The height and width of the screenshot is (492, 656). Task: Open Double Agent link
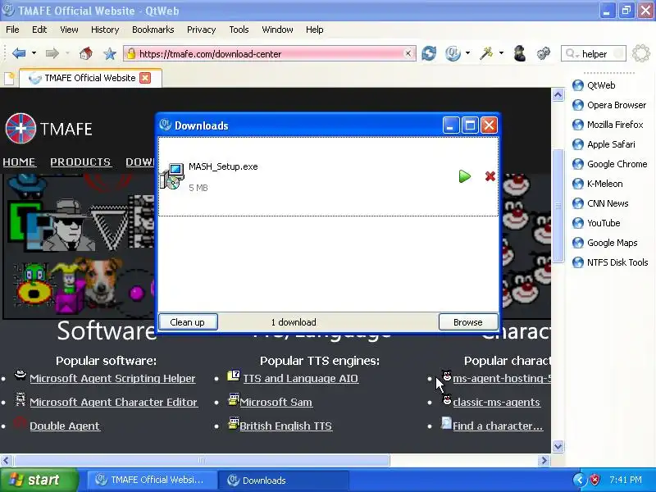coord(65,426)
